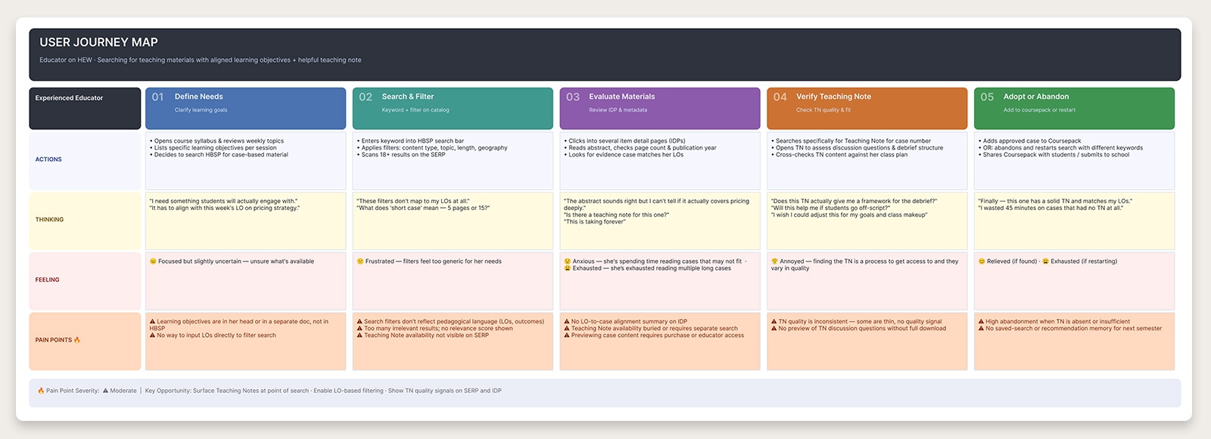Screen dimensions: 1211x439
Task: Click the warning icon for 'Search filters don't reflect pedagogical language'
Action: click(360, 322)
